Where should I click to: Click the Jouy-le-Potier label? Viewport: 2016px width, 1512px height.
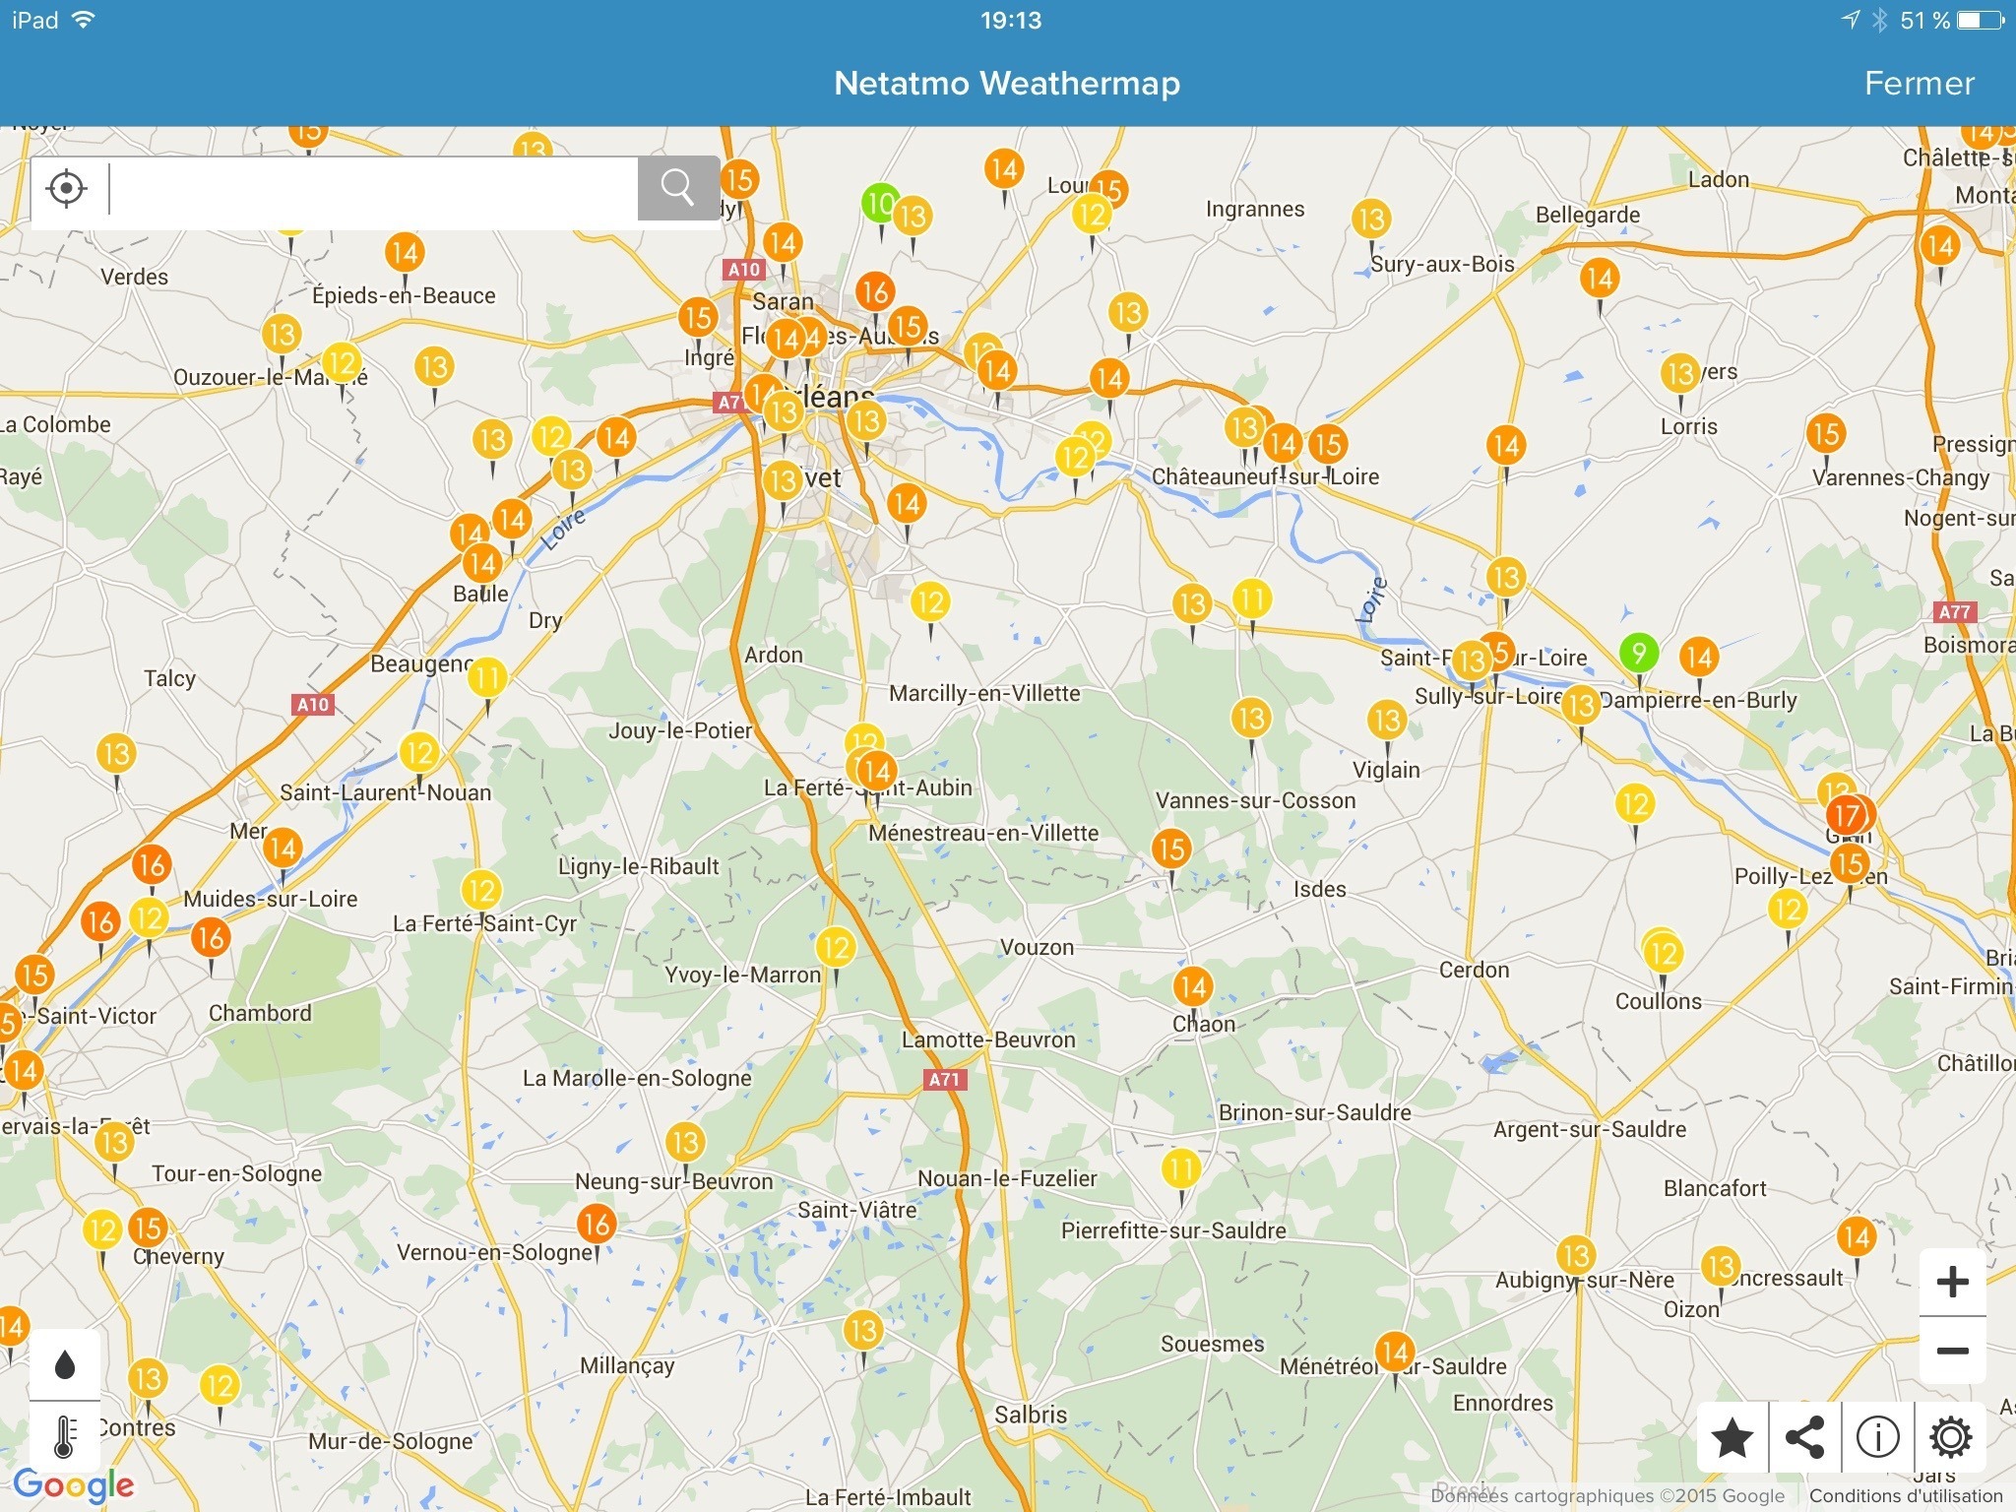tap(680, 730)
